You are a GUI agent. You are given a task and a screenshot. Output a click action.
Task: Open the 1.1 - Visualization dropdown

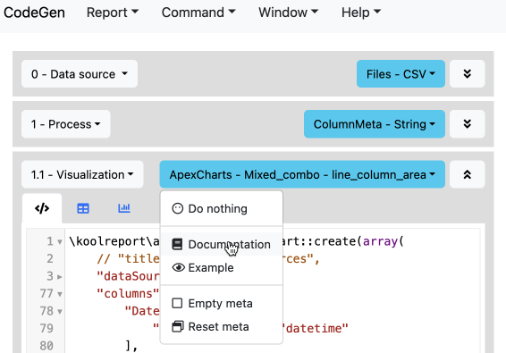(82, 174)
